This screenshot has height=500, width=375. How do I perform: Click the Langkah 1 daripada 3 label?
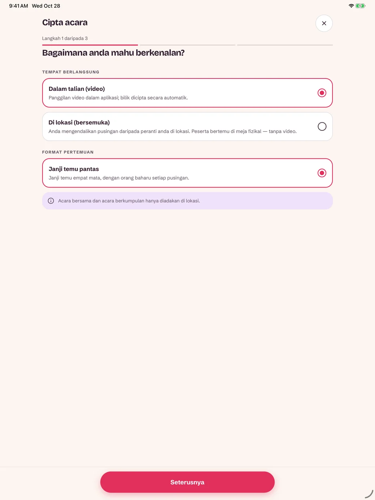point(65,38)
